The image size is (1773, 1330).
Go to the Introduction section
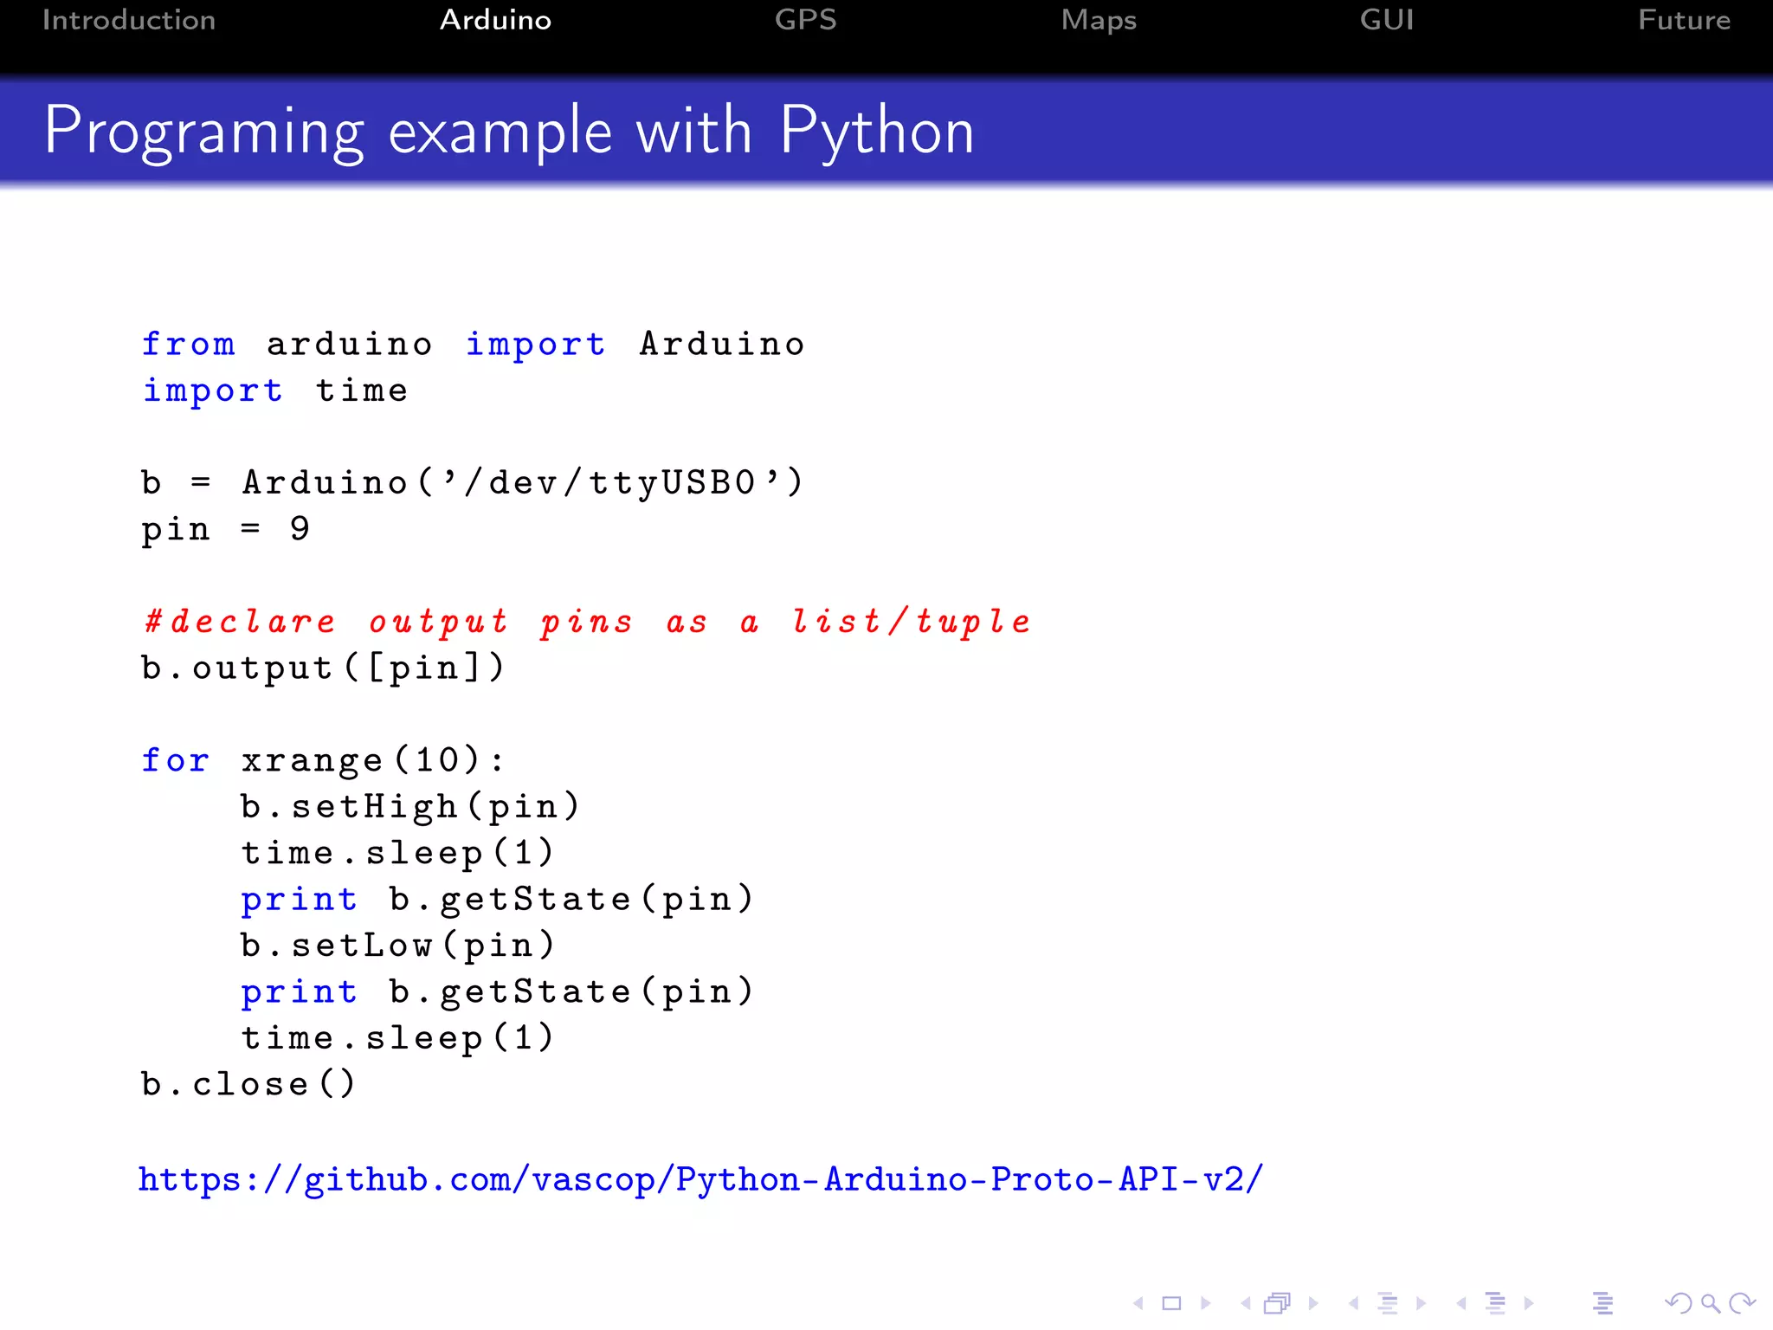(129, 20)
